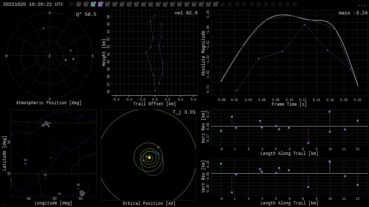Click the vel 62.9 readout
Screen dimensions: 369x207
coord(186,13)
